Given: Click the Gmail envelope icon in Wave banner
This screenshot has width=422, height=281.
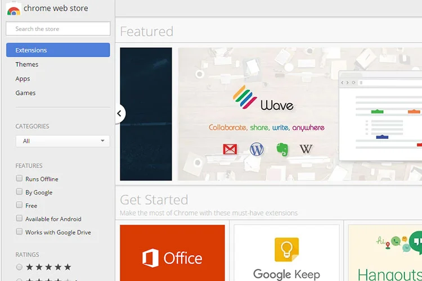Looking at the screenshot, I should (230, 149).
